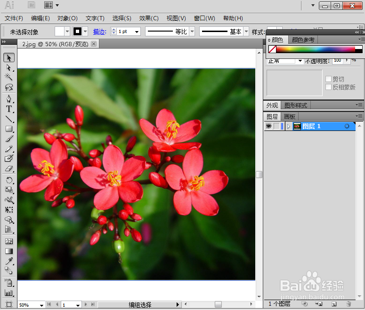Select the Warp tool

tap(9, 200)
